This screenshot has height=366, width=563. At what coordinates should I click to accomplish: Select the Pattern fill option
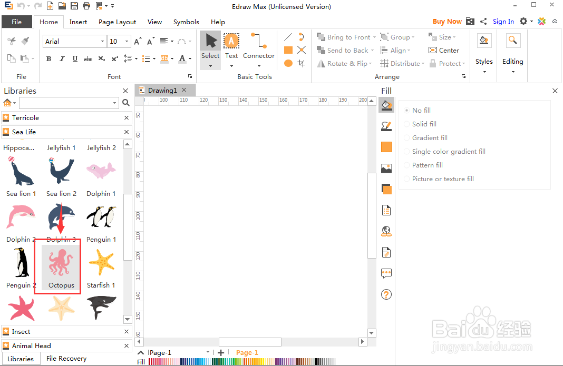point(423,165)
